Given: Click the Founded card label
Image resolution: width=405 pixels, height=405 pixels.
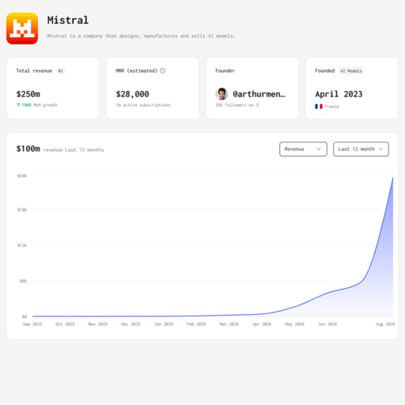Looking at the screenshot, I should tap(325, 70).
